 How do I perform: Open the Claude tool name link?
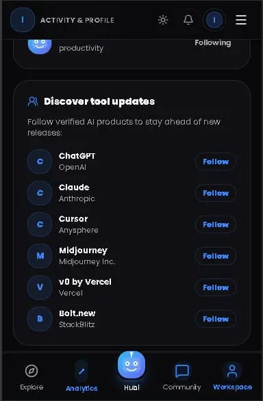(x=74, y=187)
